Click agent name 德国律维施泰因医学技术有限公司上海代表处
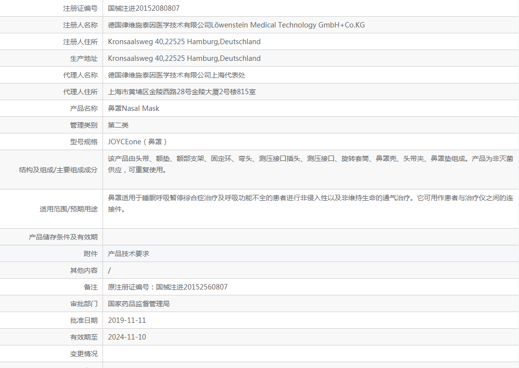This screenshot has width=519, height=368. point(177,75)
